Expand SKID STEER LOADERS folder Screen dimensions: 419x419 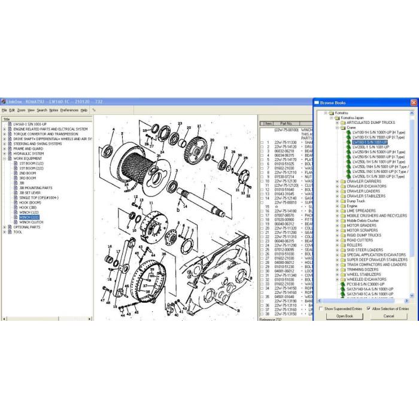tap(337, 250)
